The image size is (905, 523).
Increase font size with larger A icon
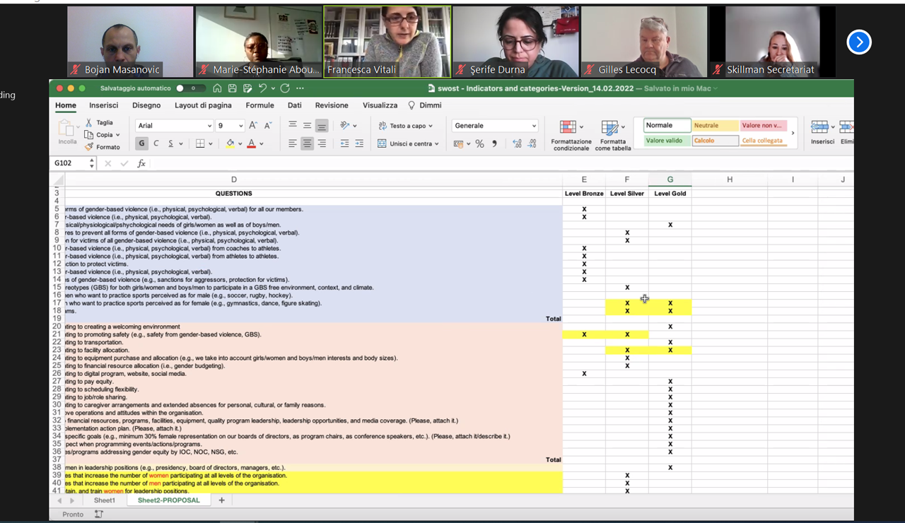pyautogui.click(x=252, y=125)
